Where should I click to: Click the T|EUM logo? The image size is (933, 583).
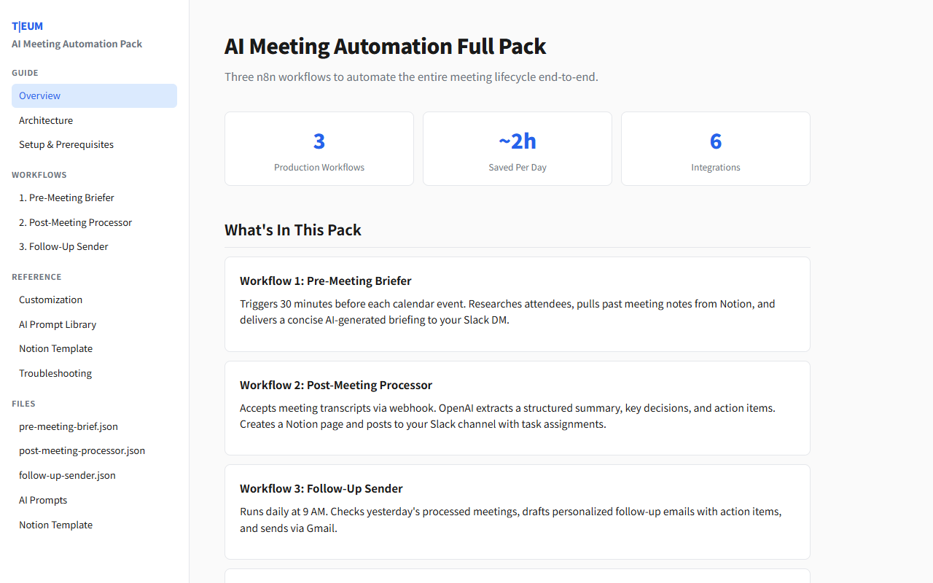tap(27, 26)
